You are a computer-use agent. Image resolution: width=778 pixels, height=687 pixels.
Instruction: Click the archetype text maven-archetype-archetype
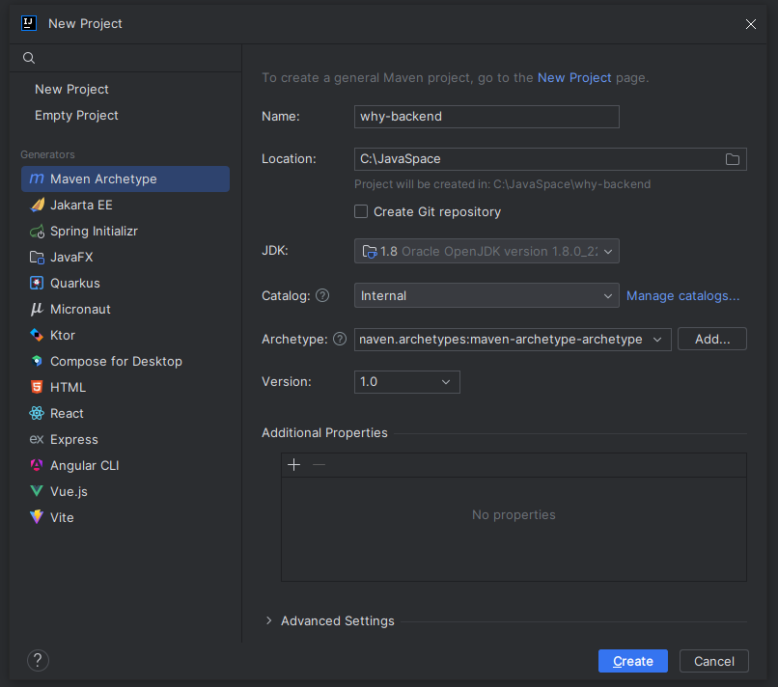coord(556,340)
